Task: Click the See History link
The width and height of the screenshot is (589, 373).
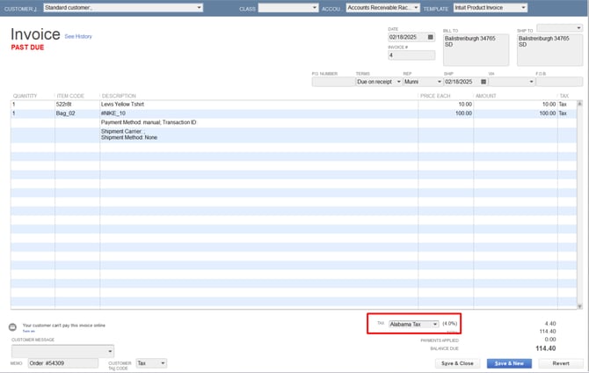Action: point(78,36)
